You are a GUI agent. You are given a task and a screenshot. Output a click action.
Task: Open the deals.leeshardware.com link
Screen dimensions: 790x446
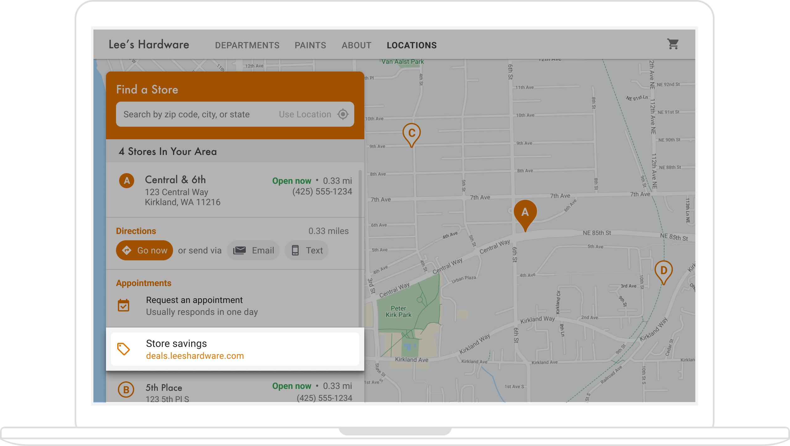(x=195, y=356)
